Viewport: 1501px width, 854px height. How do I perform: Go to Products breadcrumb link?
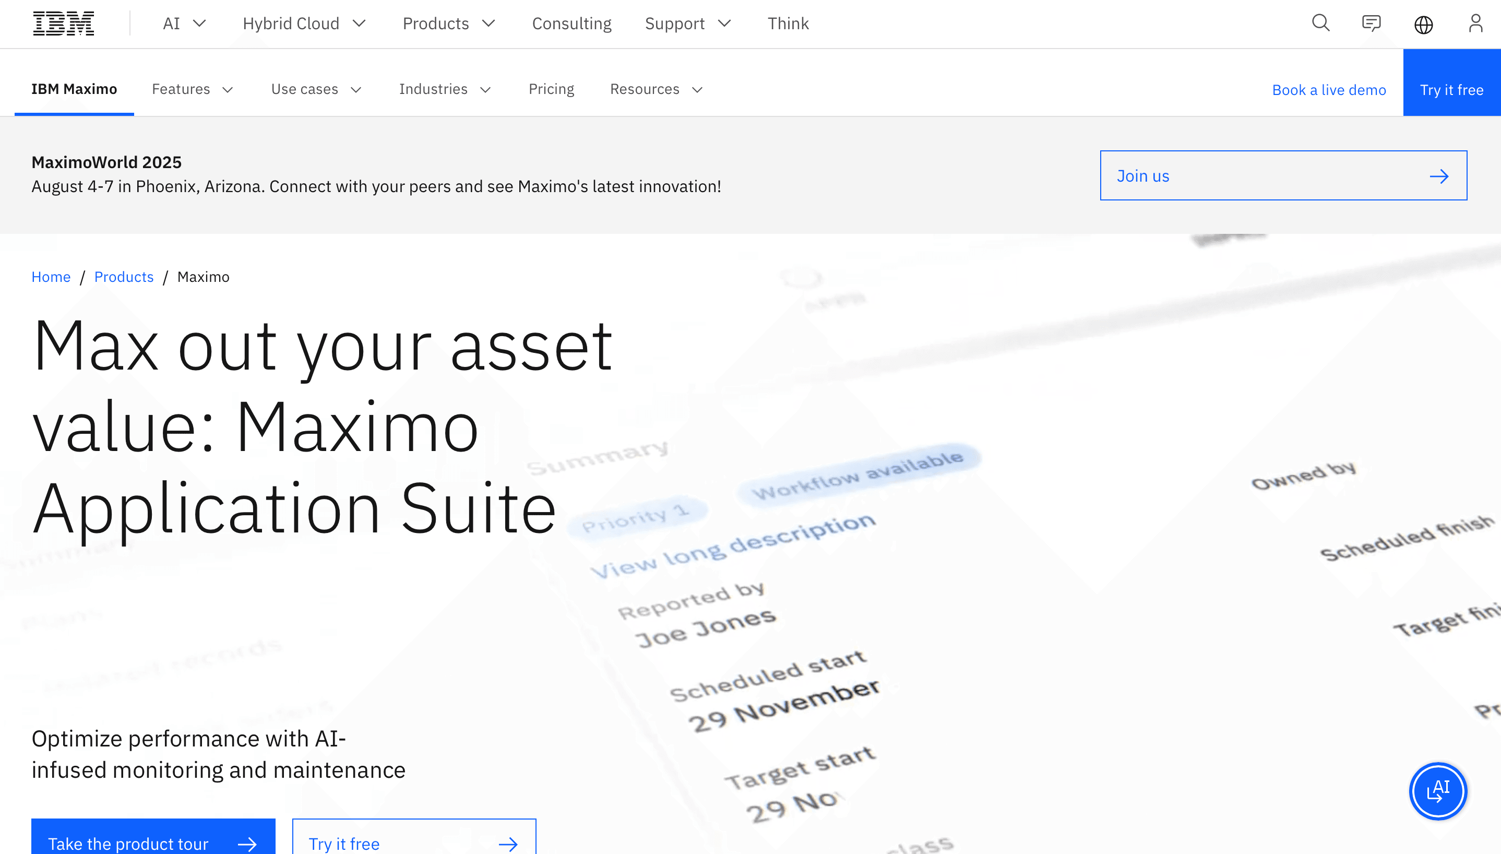coord(124,277)
